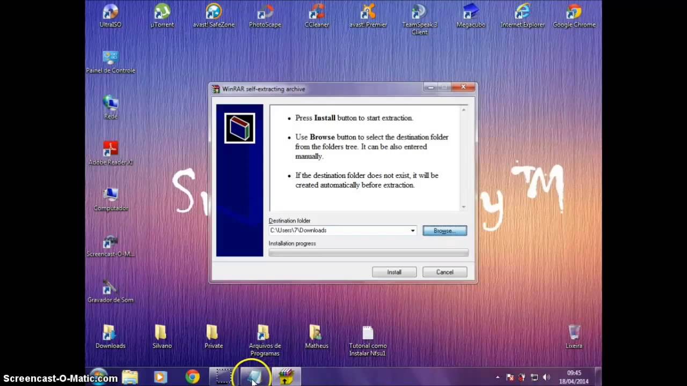Open CCleaner desktop shortcut

click(x=317, y=16)
